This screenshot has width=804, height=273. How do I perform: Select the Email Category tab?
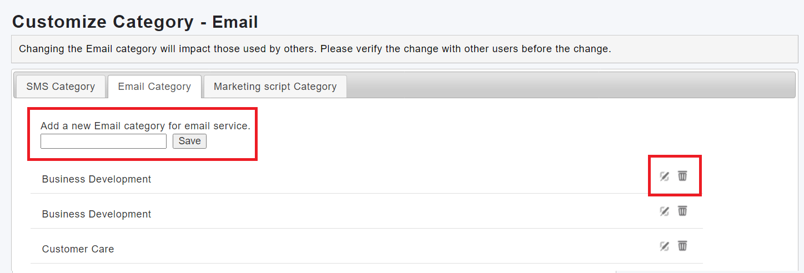click(154, 87)
